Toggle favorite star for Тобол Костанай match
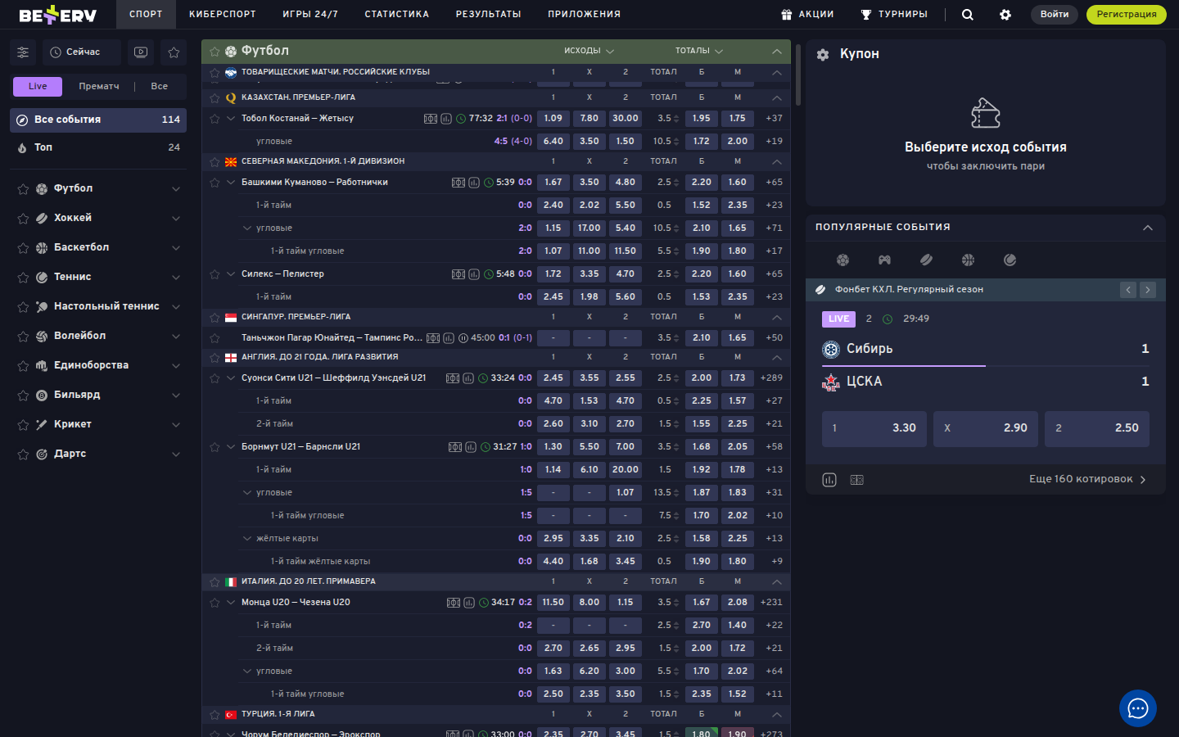Image resolution: width=1179 pixels, height=737 pixels. 215,119
